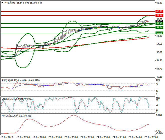Viewport: 165px width, 140px height.
Task: Select the RSI(14) 63.5038 indicator label
Action: point(10,80)
